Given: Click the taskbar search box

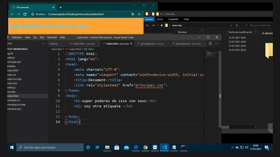Looking at the screenshot, I should point(50,147).
